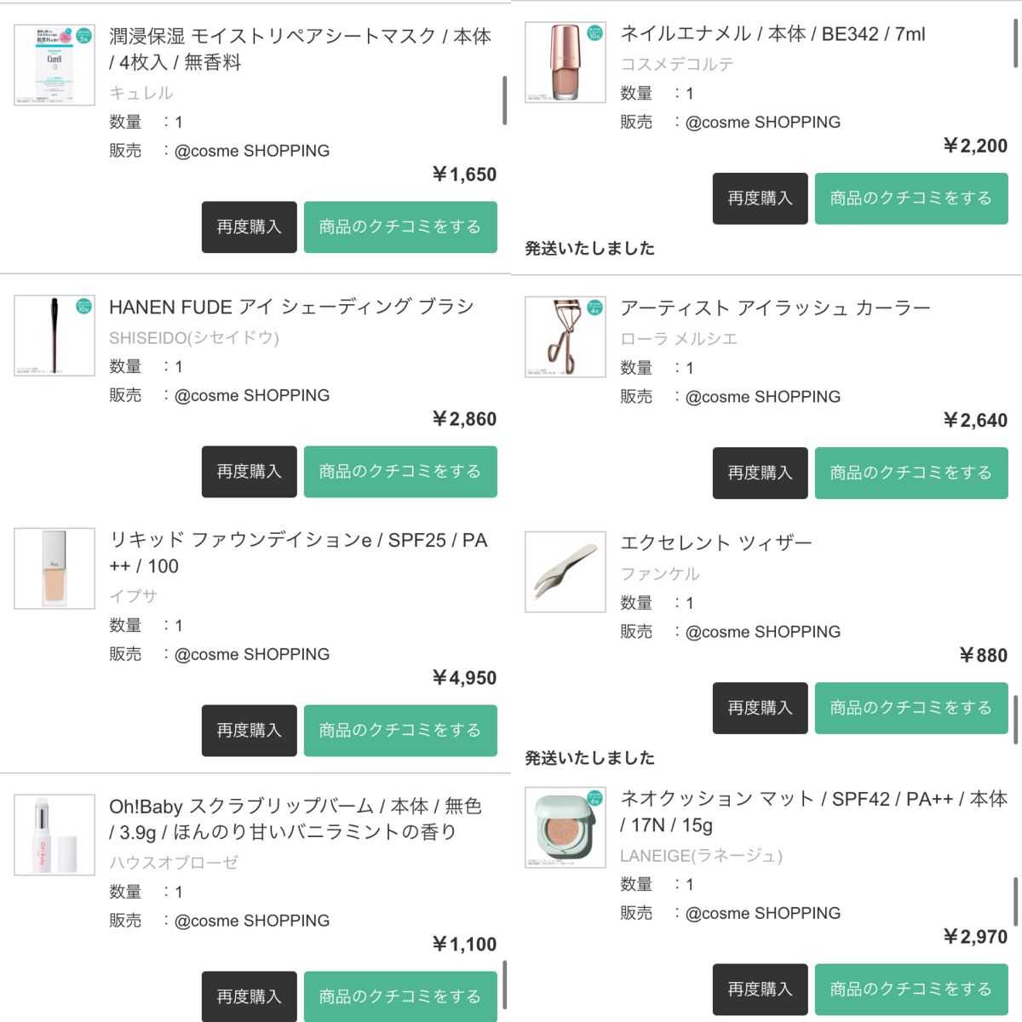
Task: Click the BE342 nail enamel bottle image
Action: point(566,62)
